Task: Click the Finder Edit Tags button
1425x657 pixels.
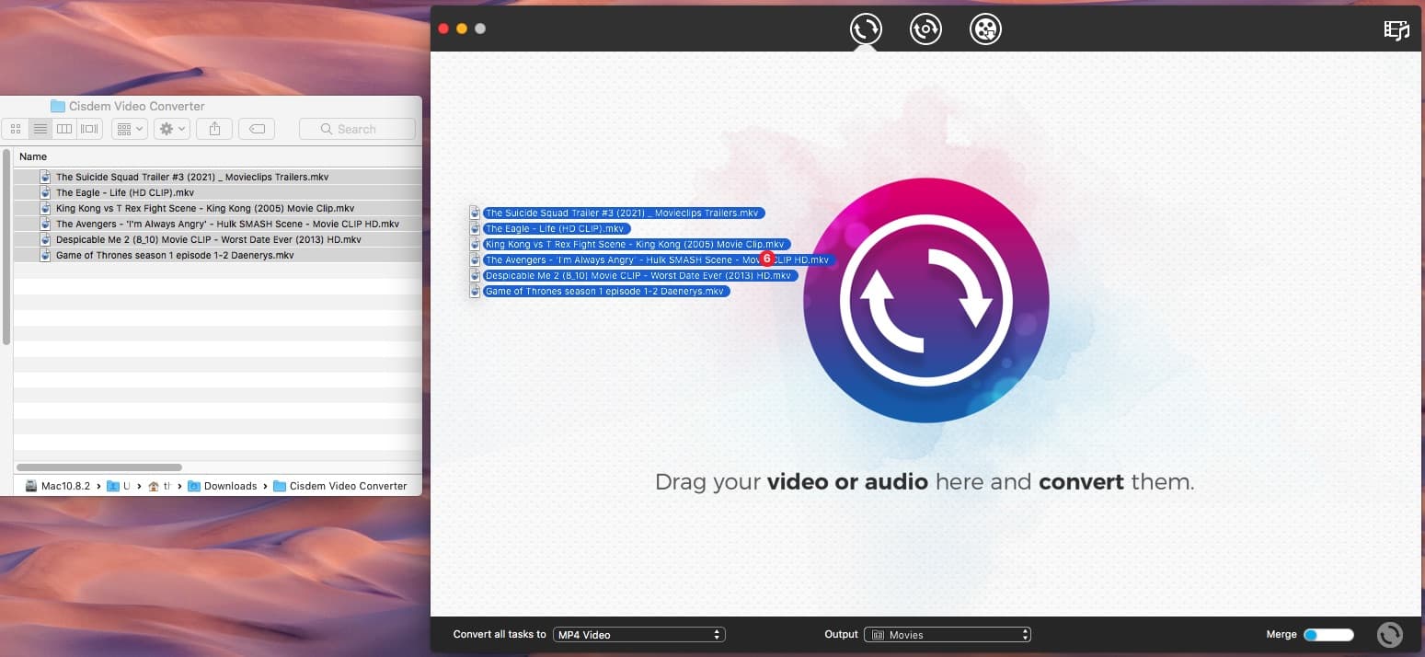Action: coord(257,129)
